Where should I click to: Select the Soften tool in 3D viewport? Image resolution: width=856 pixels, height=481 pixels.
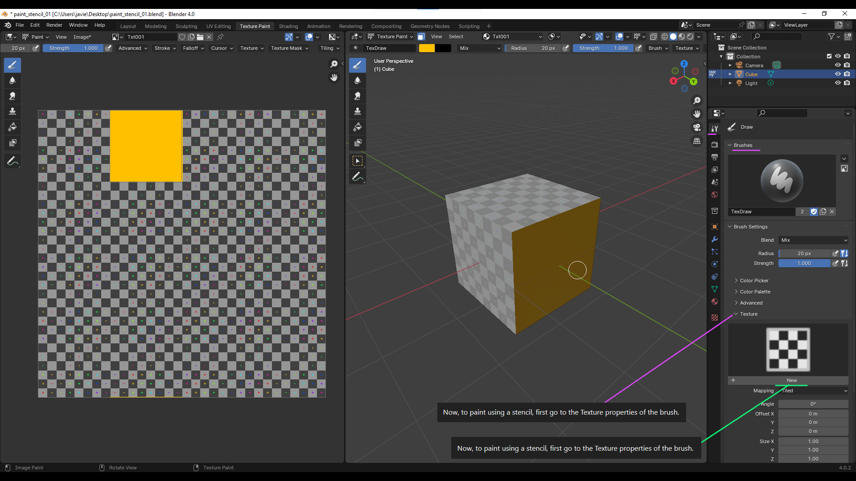[358, 80]
